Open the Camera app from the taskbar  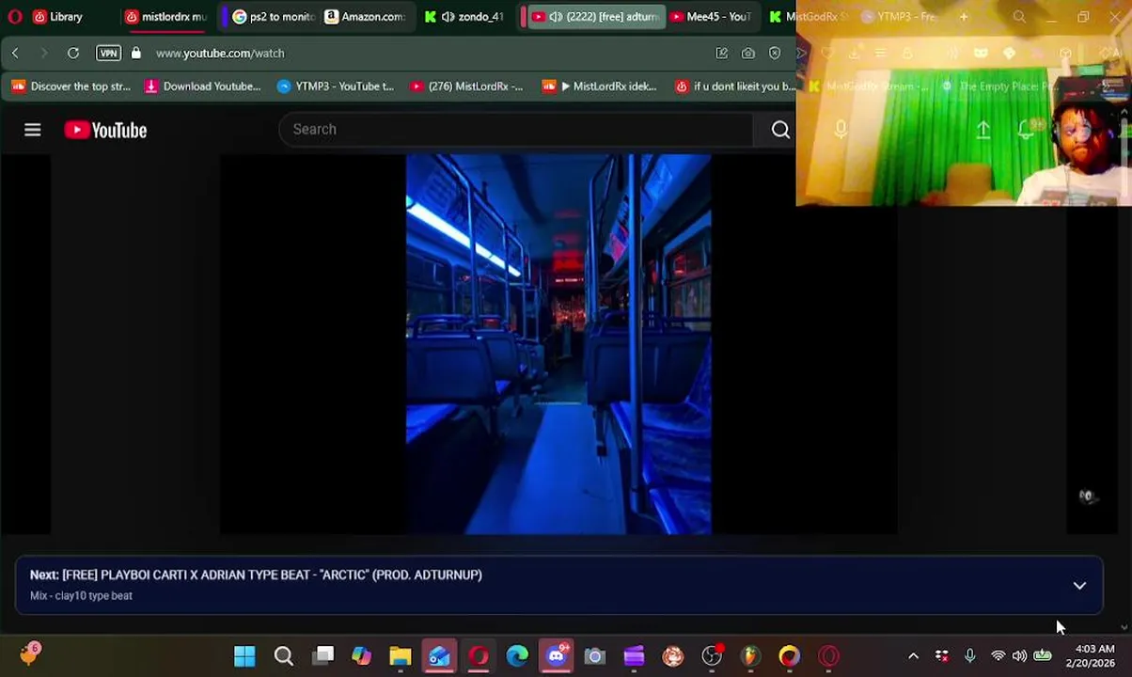(x=595, y=656)
